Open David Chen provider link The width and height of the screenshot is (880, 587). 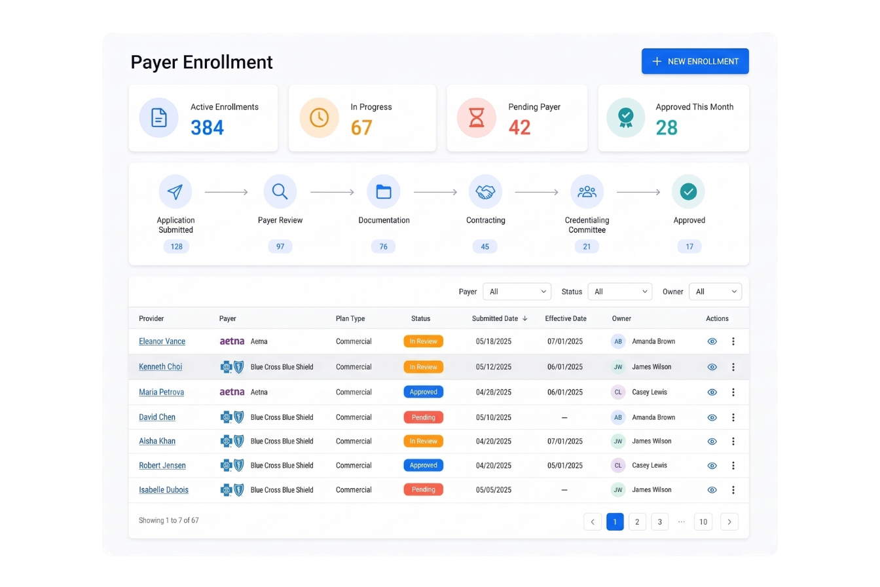(x=157, y=417)
